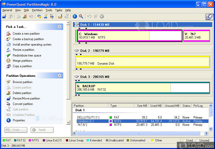Image resolution: width=215 pixels, height=149 pixels.
Task: Choose Copy a partition task
Action: click(22, 66)
